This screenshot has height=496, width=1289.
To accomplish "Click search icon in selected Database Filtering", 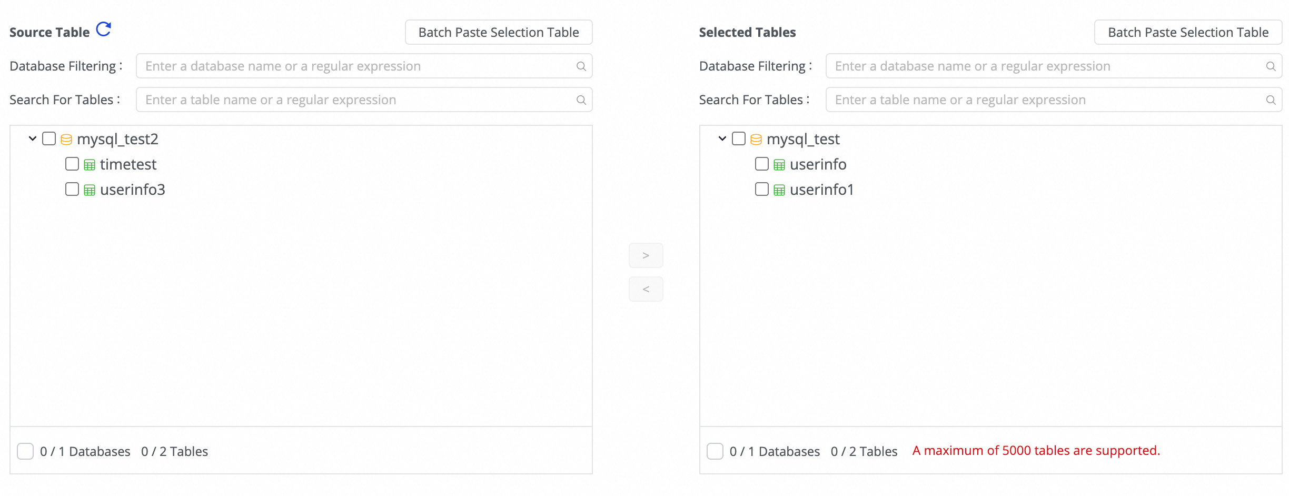I will (x=1271, y=66).
